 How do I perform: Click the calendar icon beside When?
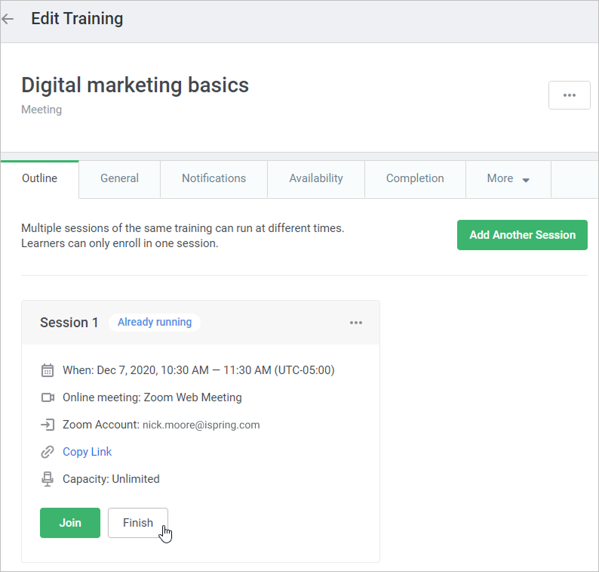(x=48, y=370)
